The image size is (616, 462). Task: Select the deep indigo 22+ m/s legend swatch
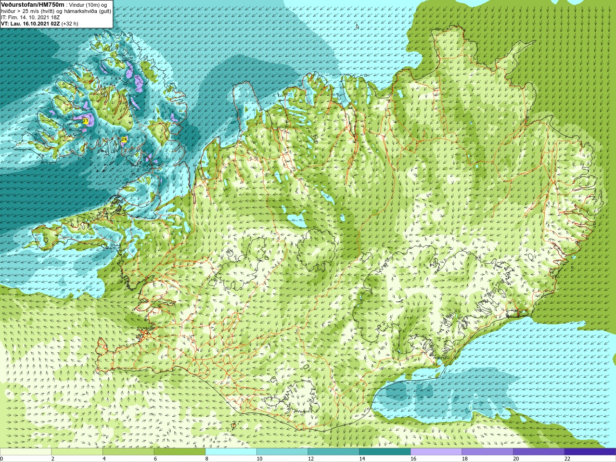[590, 452]
